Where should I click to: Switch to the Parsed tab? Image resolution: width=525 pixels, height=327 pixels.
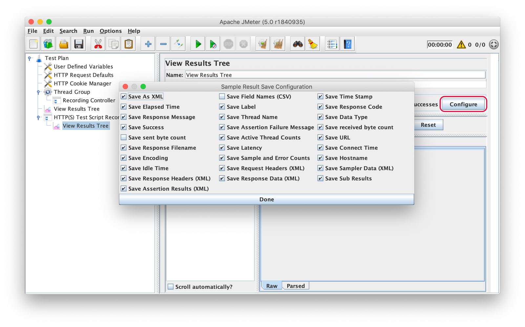296,286
